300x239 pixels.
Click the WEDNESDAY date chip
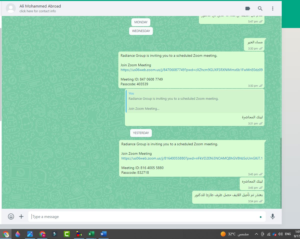141,31
